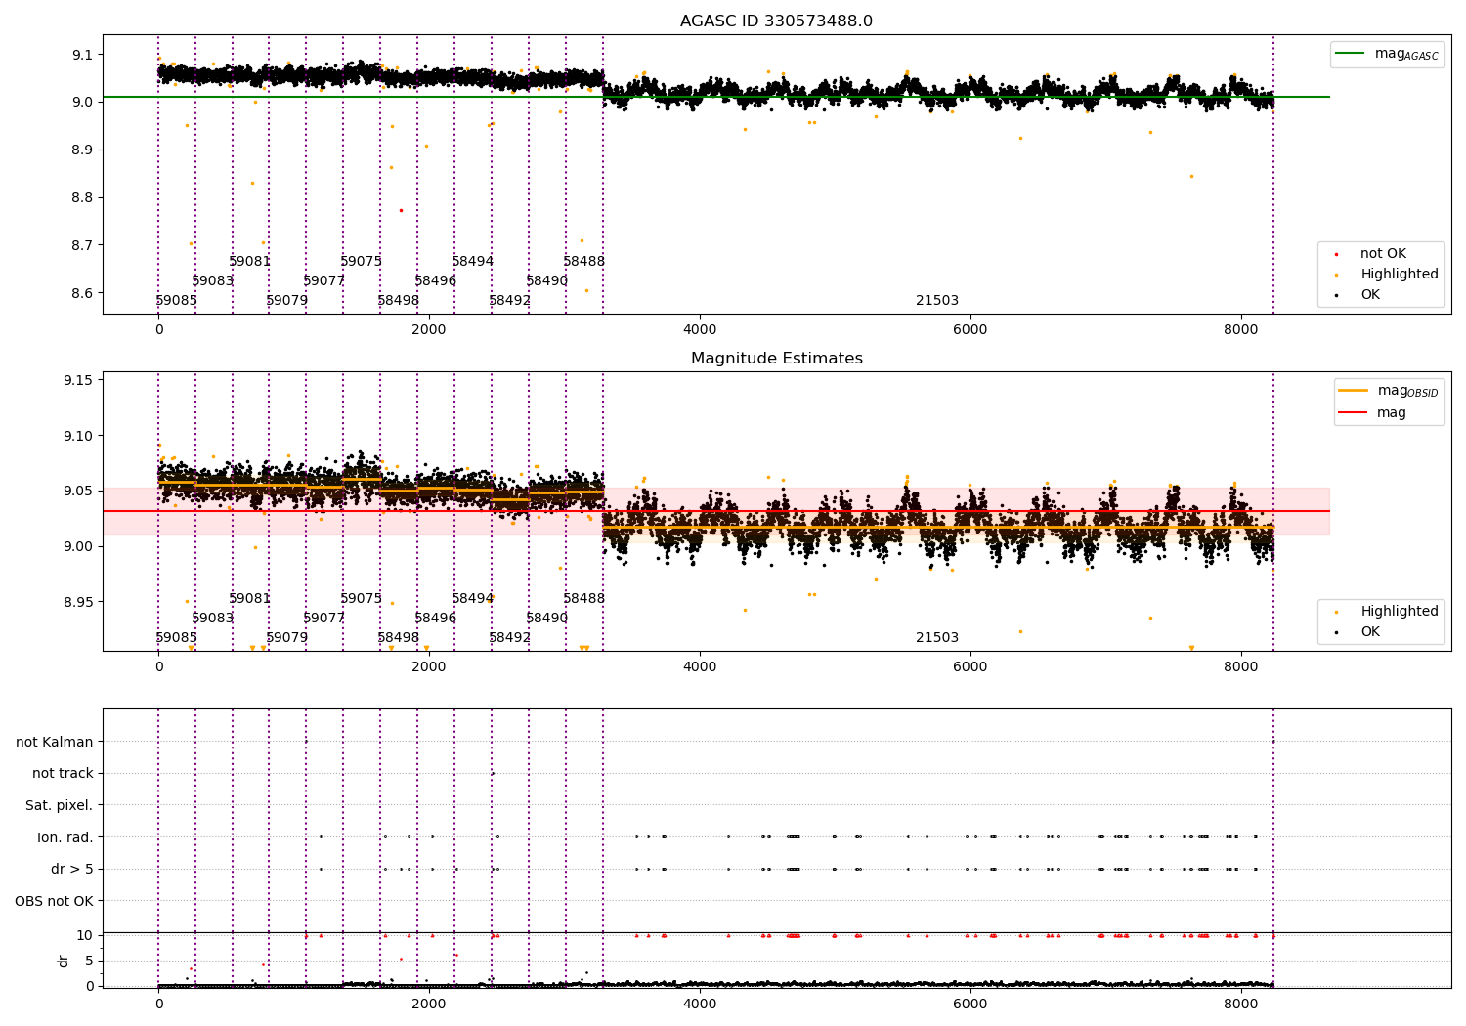Click the 9.15 y-axis tick label

(x=79, y=380)
